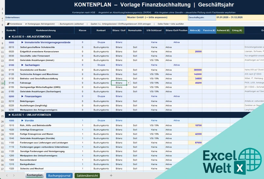Select the Kassenbestand account cell
Screen dimensions: 264x179
point(46,160)
